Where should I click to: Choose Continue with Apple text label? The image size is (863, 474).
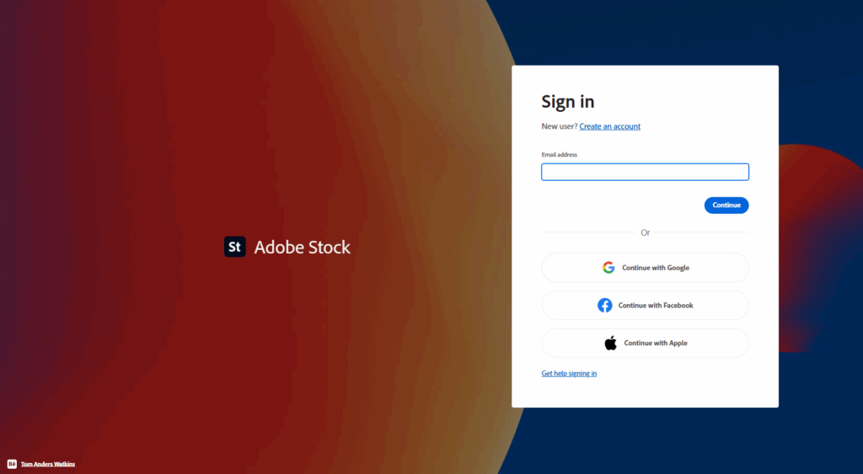point(656,344)
